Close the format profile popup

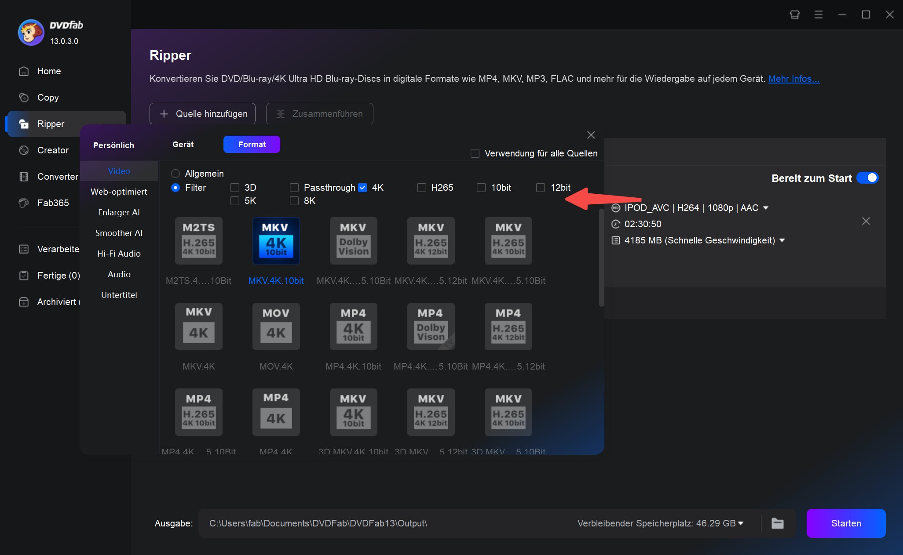click(591, 135)
